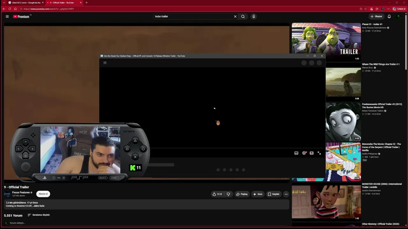
Task: Close the 'silent hill 2 cover' tab
Action: pyautogui.click(x=43, y=3)
